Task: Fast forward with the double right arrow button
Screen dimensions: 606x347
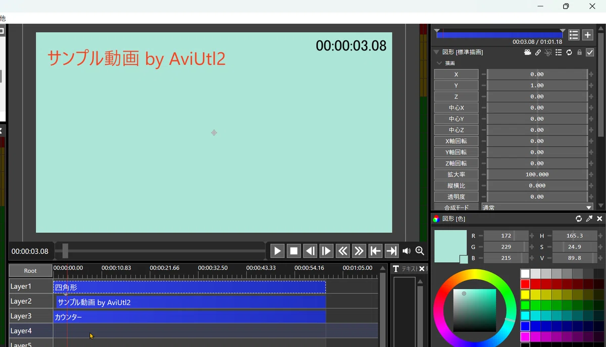Action: pos(359,251)
